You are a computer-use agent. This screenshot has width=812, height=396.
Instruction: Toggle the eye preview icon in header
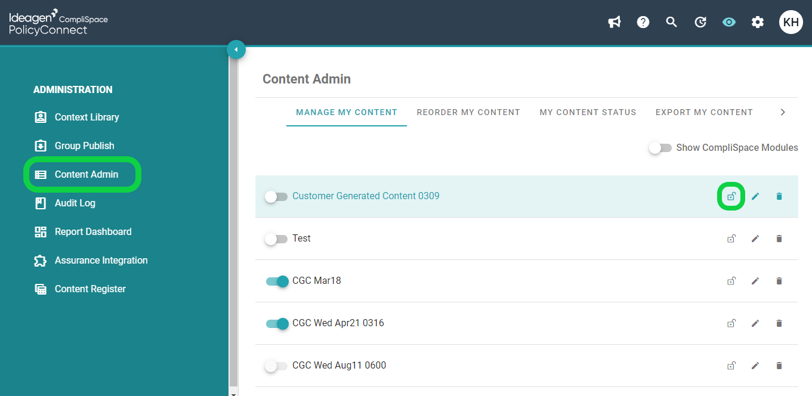pos(729,22)
